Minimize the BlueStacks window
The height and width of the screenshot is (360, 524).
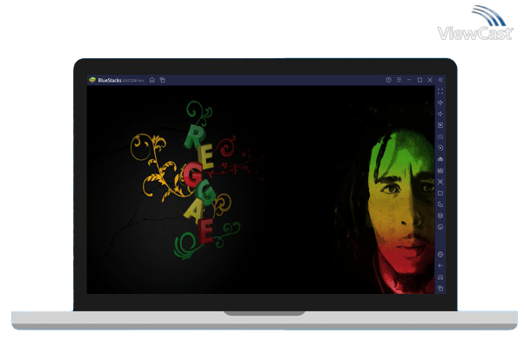click(409, 80)
